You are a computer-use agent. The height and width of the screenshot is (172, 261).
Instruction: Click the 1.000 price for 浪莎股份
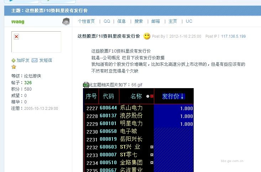pos(187,116)
